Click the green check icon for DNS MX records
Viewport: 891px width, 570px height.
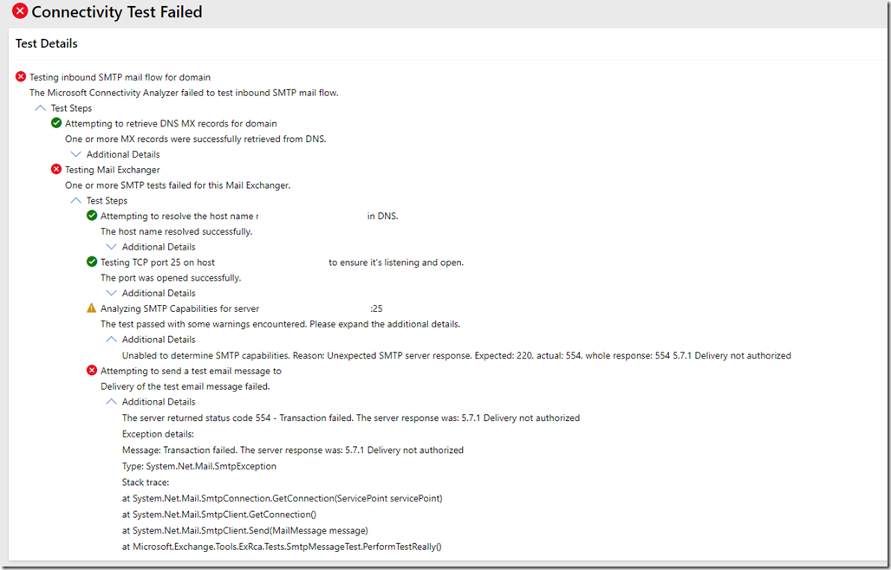pos(56,123)
